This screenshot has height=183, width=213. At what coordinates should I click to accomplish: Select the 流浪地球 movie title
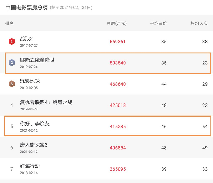tap(30, 81)
